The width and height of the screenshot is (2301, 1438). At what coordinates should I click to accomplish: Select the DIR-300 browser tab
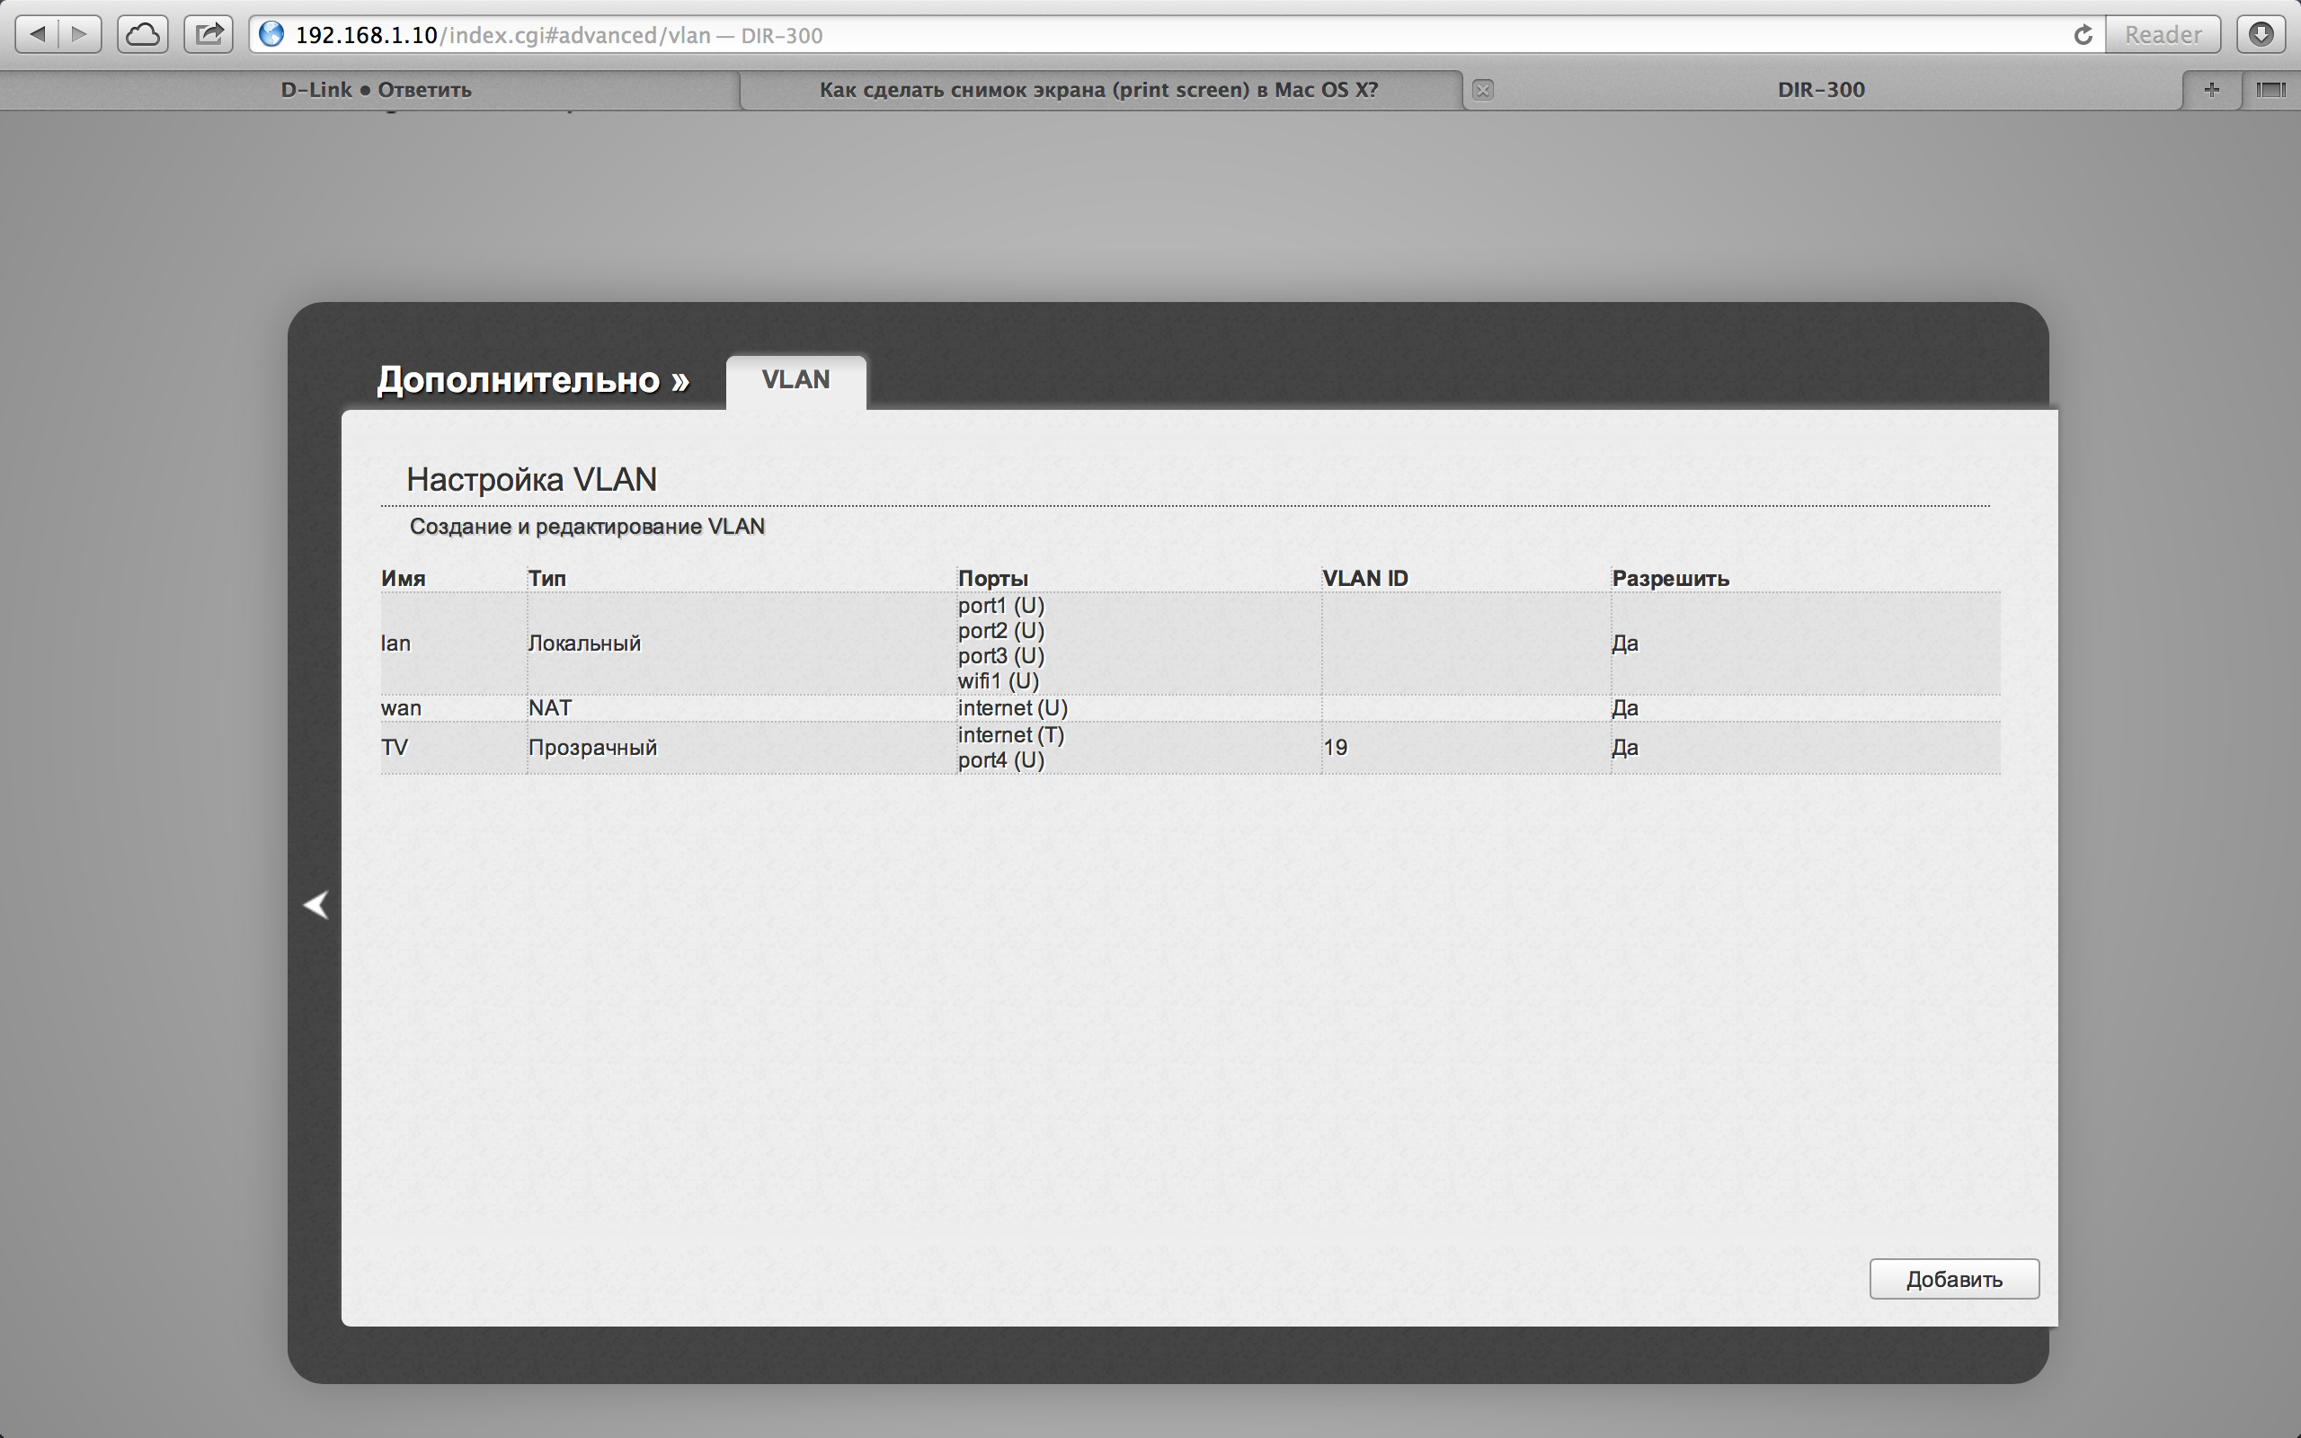[x=1821, y=91]
